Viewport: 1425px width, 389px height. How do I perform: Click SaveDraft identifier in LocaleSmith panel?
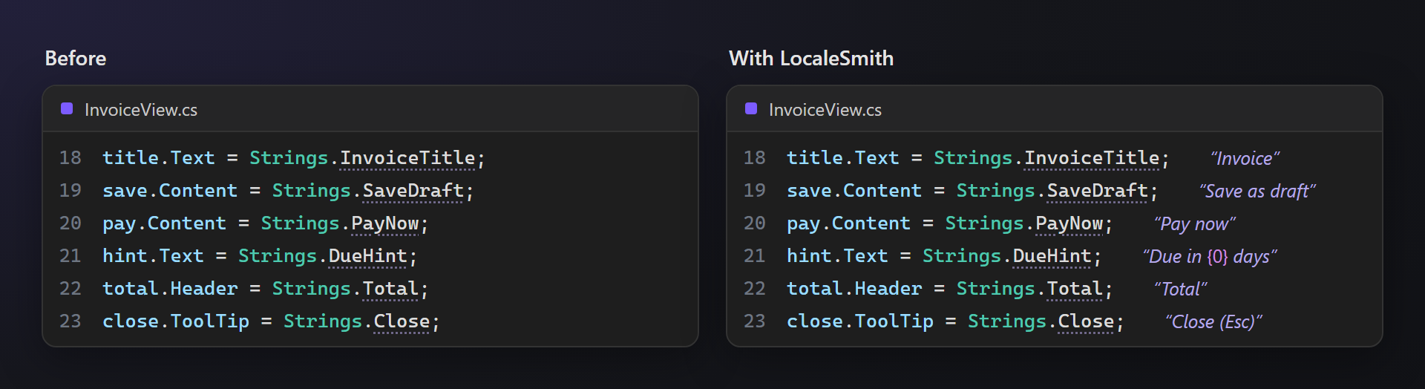[1098, 191]
